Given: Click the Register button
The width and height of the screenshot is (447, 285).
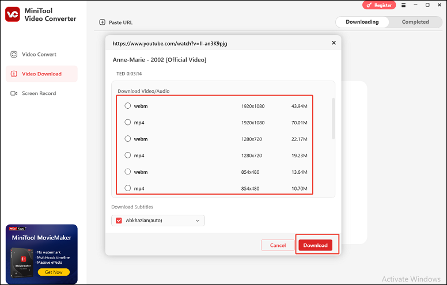Looking at the screenshot, I should pos(379,5).
